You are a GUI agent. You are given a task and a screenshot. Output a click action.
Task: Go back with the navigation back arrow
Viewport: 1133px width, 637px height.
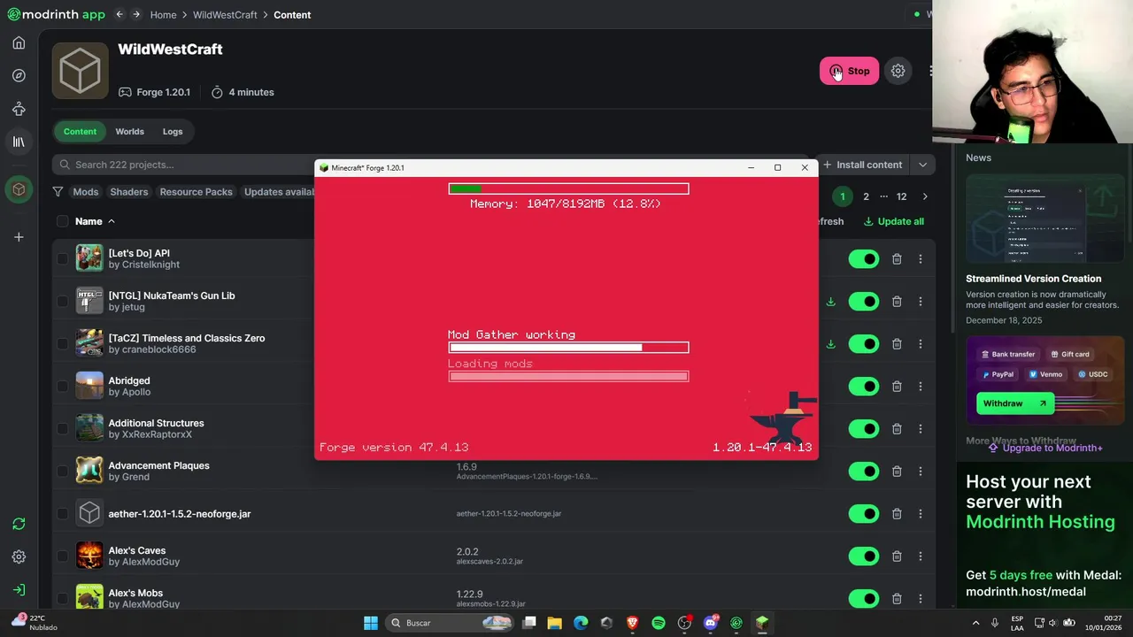[119, 14]
